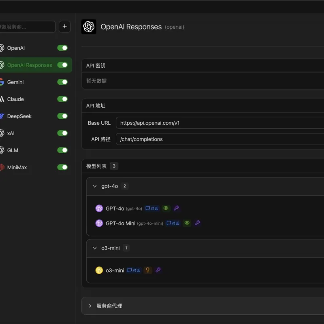Click the Base URL input field
Viewport: 324px width, 324px height.
(220, 123)
